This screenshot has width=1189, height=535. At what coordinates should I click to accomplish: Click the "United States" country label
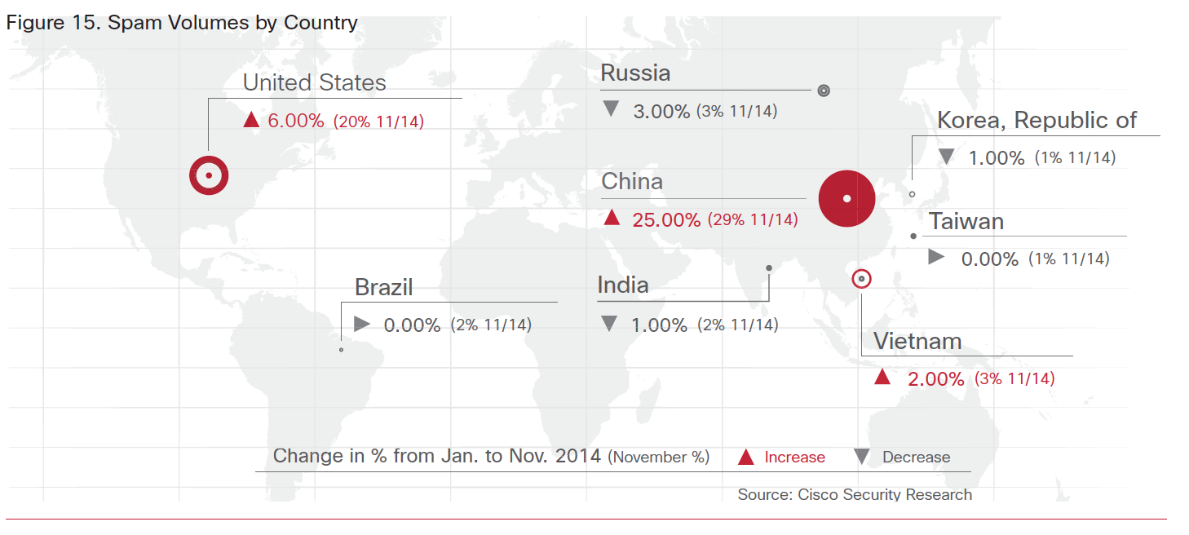coord(314,82)
